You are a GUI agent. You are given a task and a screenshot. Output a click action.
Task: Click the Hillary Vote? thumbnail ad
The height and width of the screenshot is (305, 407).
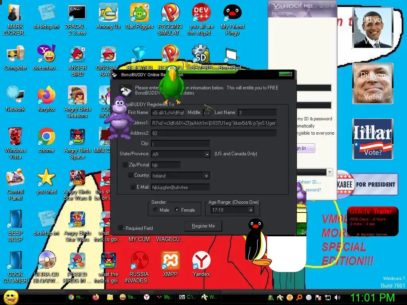(x=373, y=139)
